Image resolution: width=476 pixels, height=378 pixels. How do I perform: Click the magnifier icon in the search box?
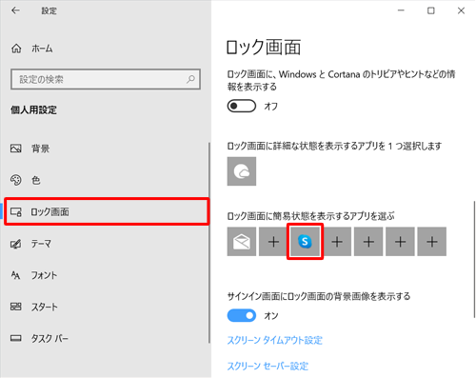coord(190,79)
